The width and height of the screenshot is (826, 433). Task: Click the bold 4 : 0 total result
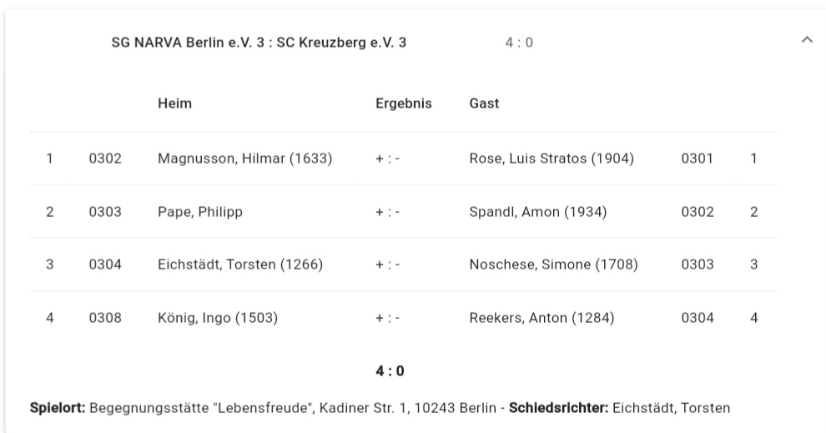(390, 371)
